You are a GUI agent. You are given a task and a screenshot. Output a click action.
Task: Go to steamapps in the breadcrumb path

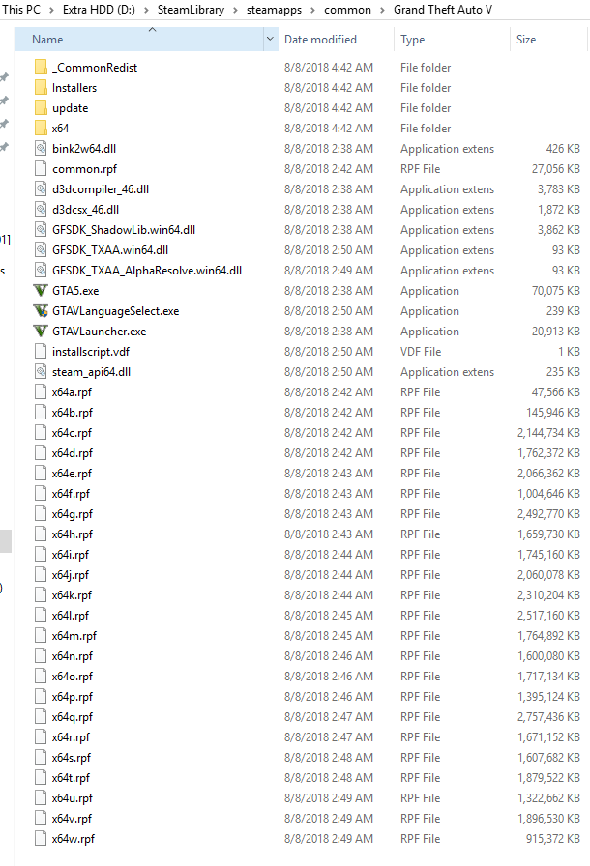[274, 10]
